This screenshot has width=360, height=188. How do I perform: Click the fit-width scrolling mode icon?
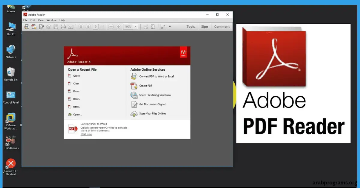[145, 27]
